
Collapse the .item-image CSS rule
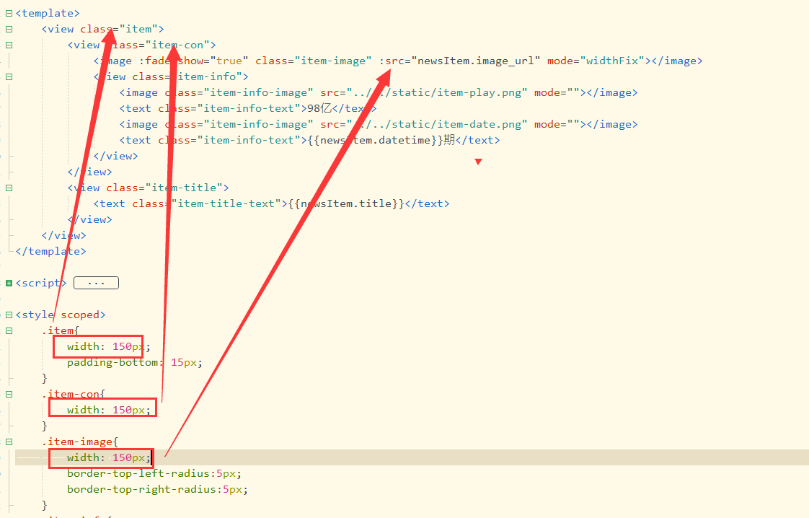(9, 442)
